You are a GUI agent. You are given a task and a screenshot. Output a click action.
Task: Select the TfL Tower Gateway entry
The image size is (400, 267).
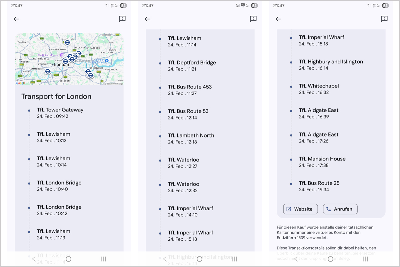[x=60, y=113]
